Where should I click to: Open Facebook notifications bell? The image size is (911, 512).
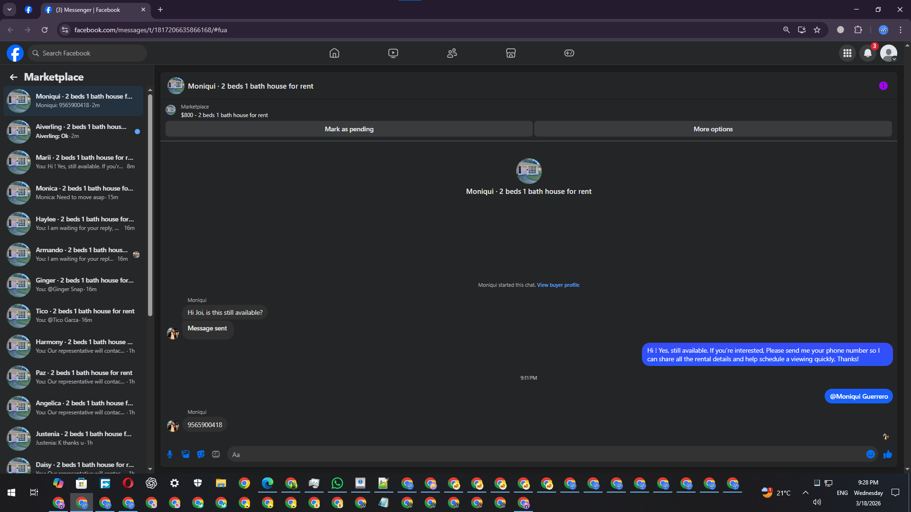click(868, 53)
